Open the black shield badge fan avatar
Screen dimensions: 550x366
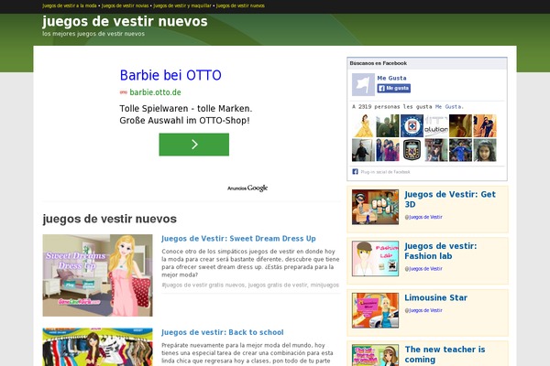pyautogui.click(x=412, y=150)
